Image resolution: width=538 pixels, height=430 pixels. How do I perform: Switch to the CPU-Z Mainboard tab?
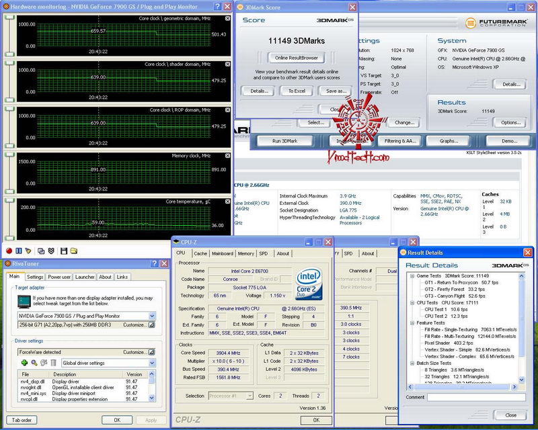[223, 253]
